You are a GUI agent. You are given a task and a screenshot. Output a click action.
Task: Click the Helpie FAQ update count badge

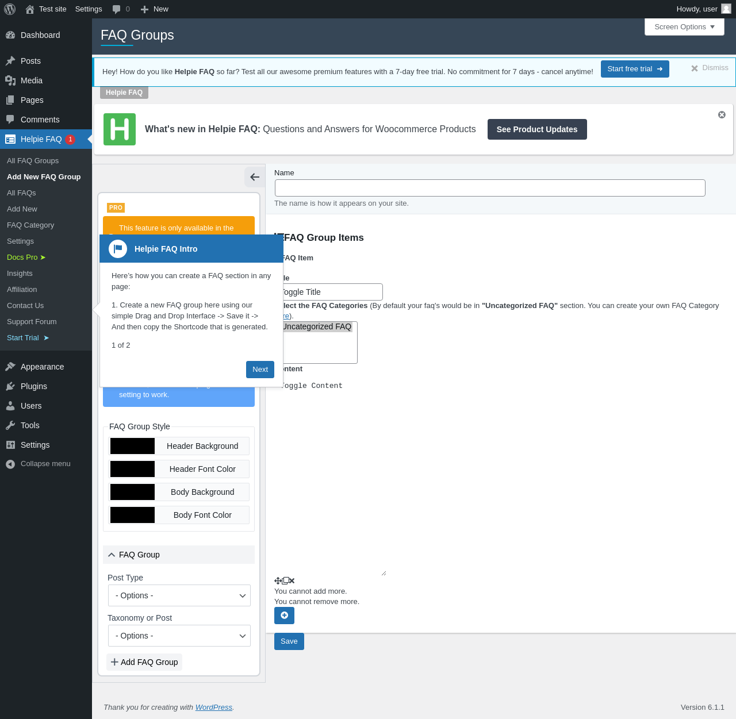(70, 139)
